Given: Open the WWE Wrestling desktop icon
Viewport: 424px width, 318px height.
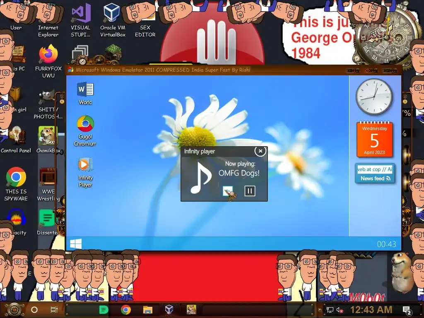Looking at the screenshot, I should pos(48,184).
